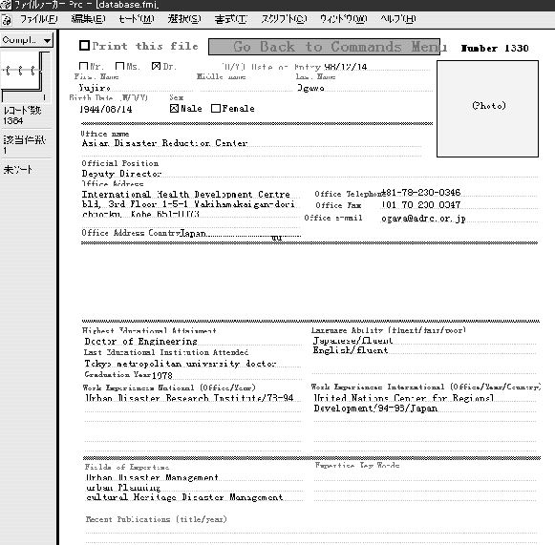
Task: Uncheck the Dr. title checkbox
Action: tap(156, 66)
